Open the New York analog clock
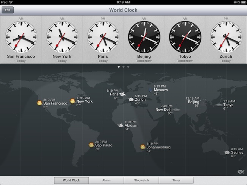 tap(62, 37)
